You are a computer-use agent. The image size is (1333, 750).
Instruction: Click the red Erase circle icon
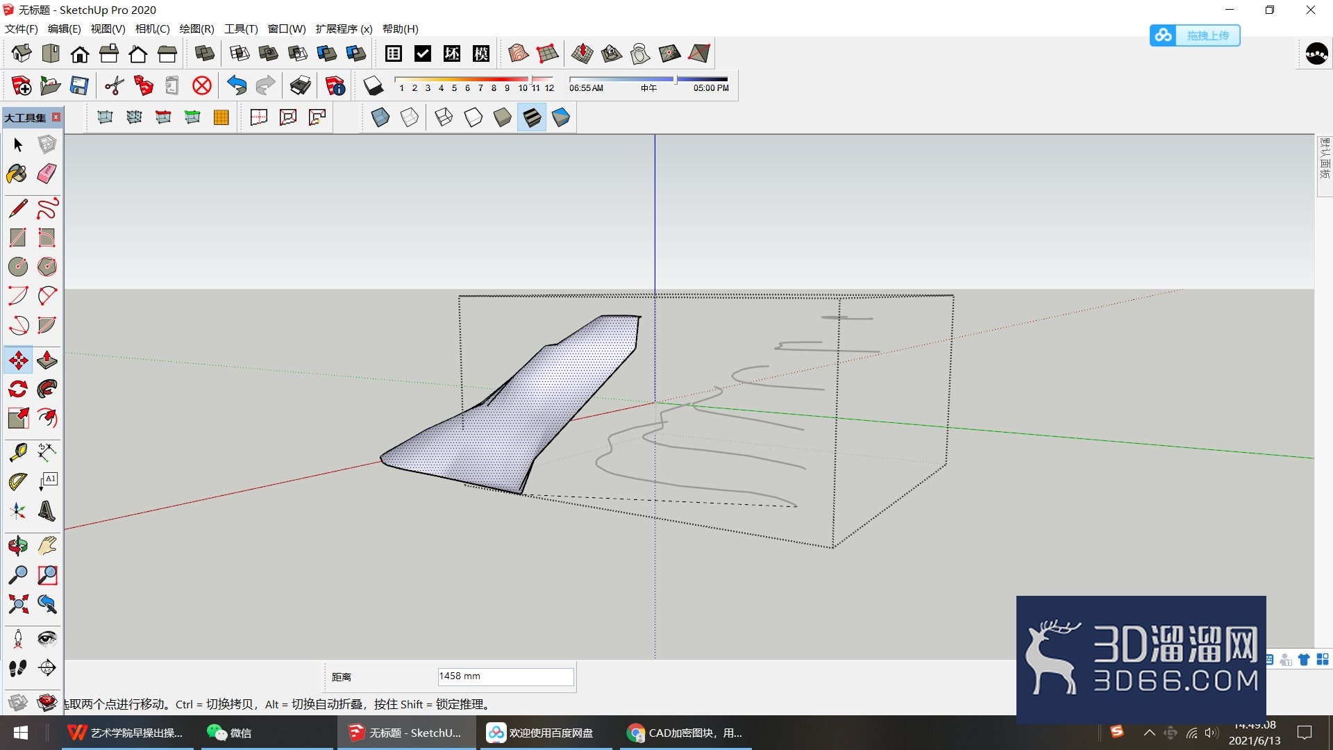202,86
